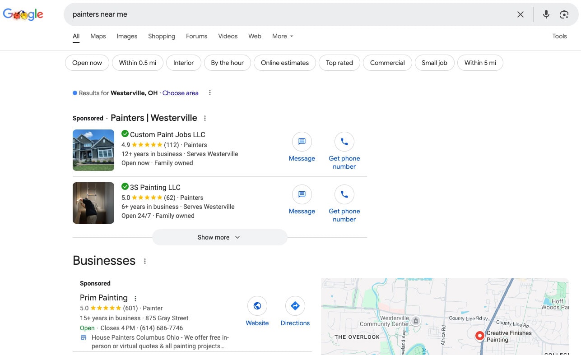The width and height of the screenshot is (581, 355).
Task: Select the Creative Finishes Painting map marker
Action: tap(479, 336)
